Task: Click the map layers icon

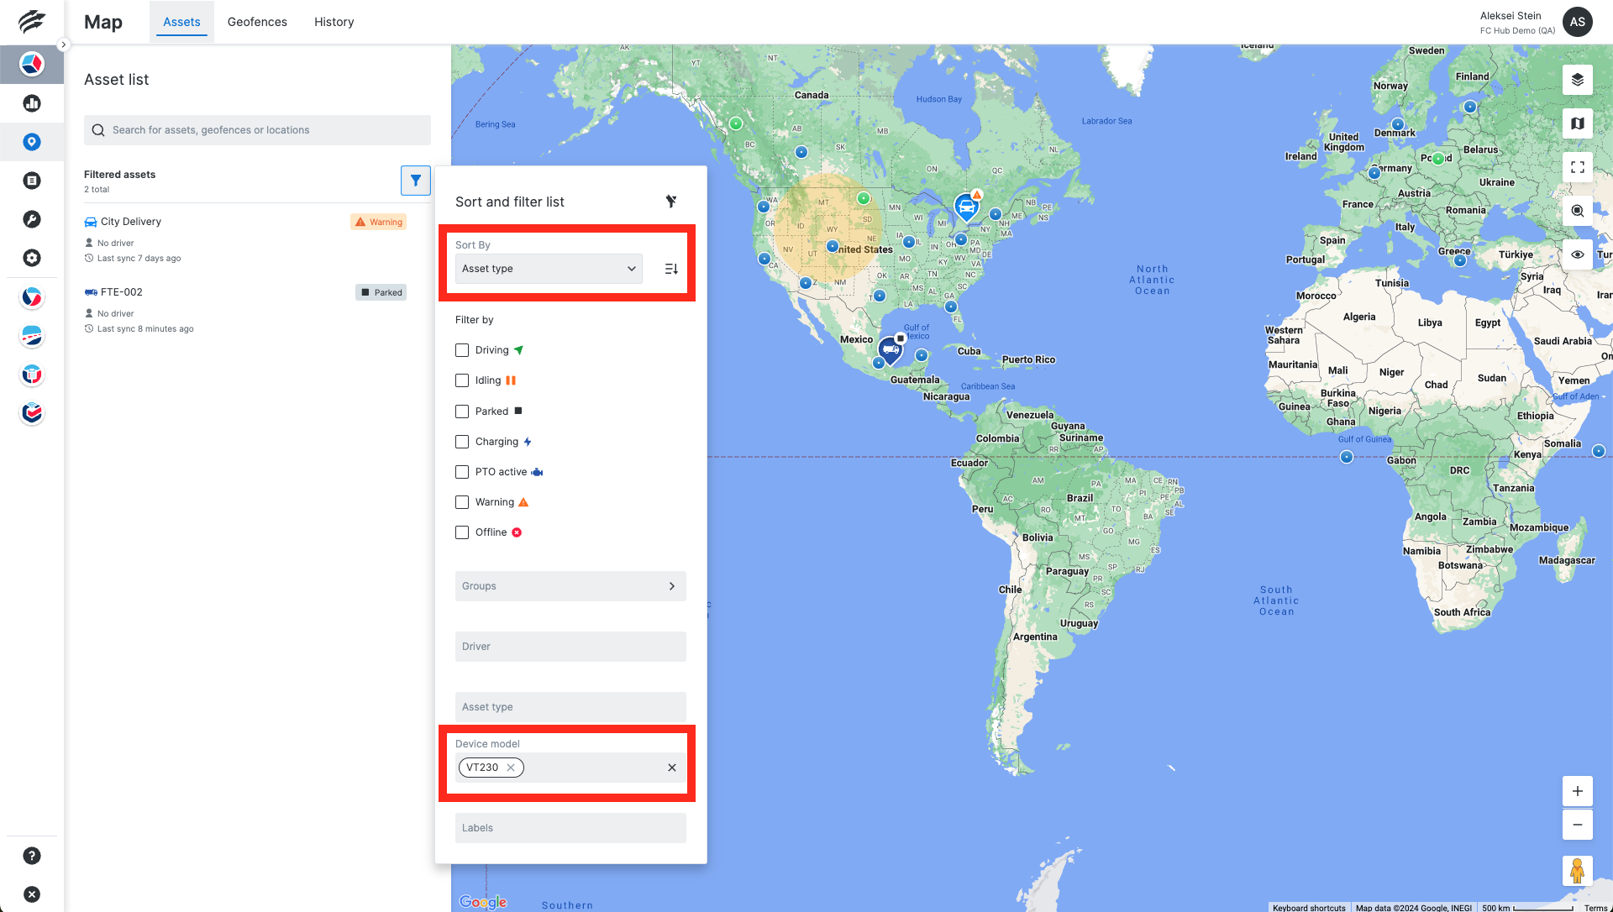Action: pyautogui.click(x=1578, y=80)
